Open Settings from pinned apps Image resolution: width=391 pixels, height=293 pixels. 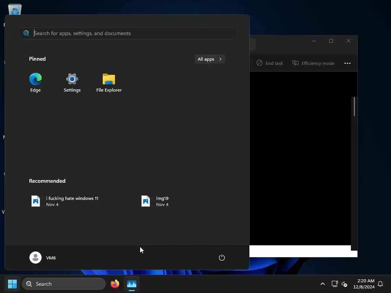pyautogui.click(x=72, y=82)
